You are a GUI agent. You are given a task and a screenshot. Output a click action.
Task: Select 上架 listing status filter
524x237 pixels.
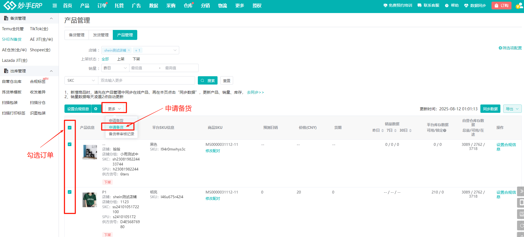coord(121,59)
